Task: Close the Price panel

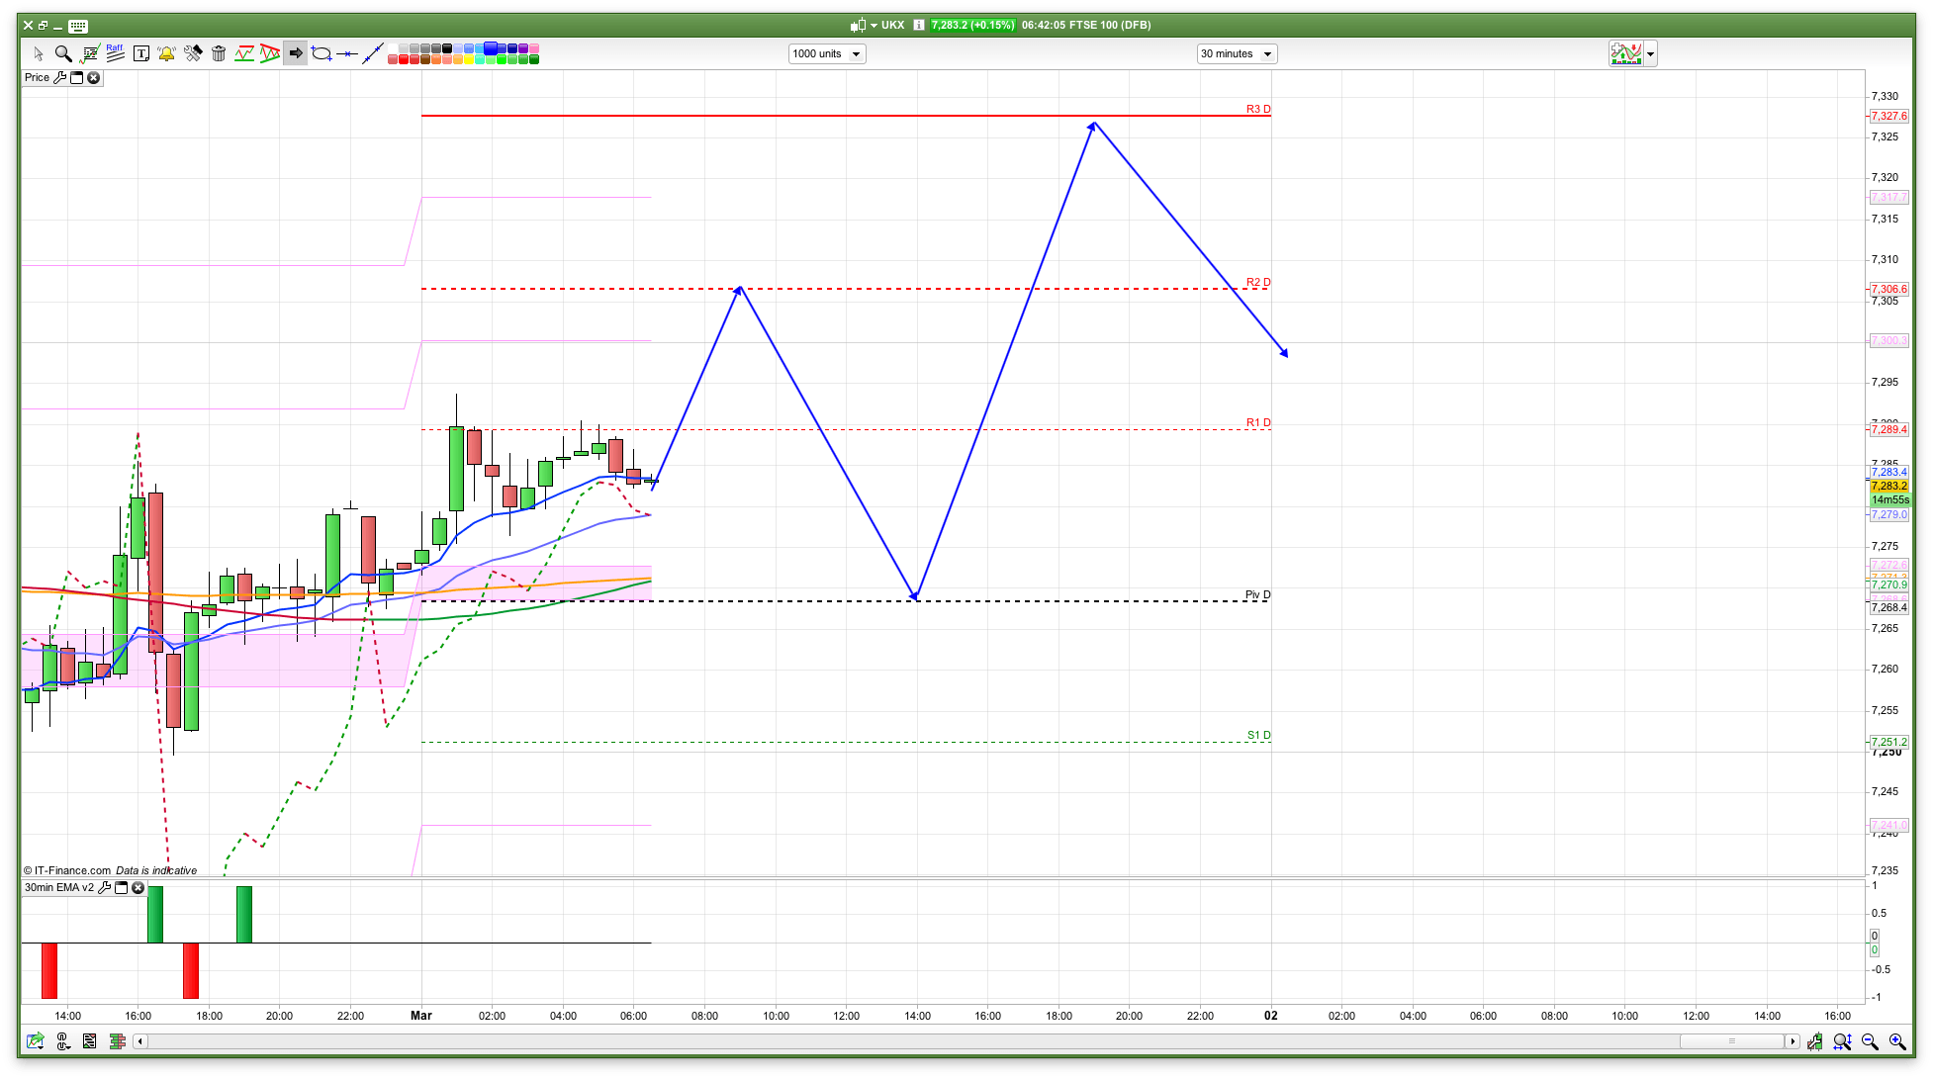Action: [x=94, y=77]
